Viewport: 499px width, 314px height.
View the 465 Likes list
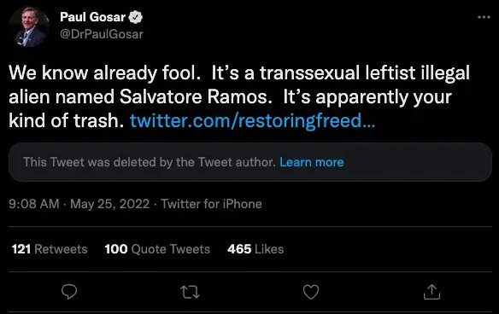(255, 249)
